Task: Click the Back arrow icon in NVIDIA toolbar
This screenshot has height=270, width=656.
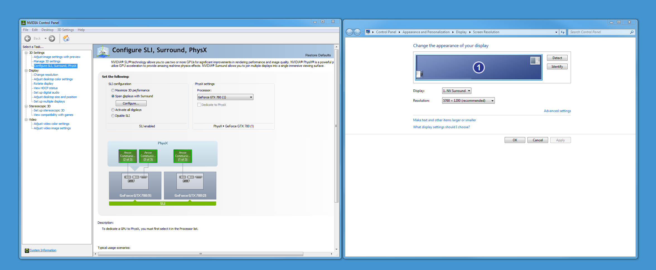Action: click(28, 38)
